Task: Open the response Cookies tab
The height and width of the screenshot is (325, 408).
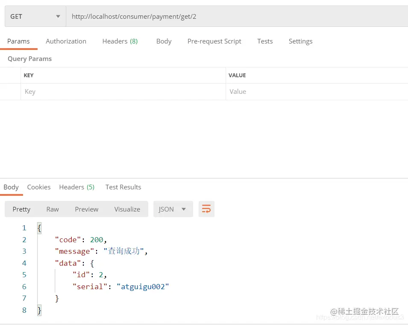Action: click(39, 187)
